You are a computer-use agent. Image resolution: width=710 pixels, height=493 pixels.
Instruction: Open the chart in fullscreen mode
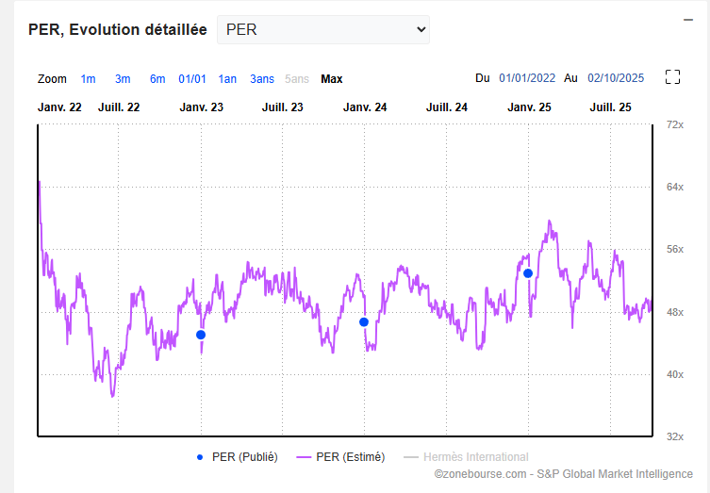pos(672,78)
